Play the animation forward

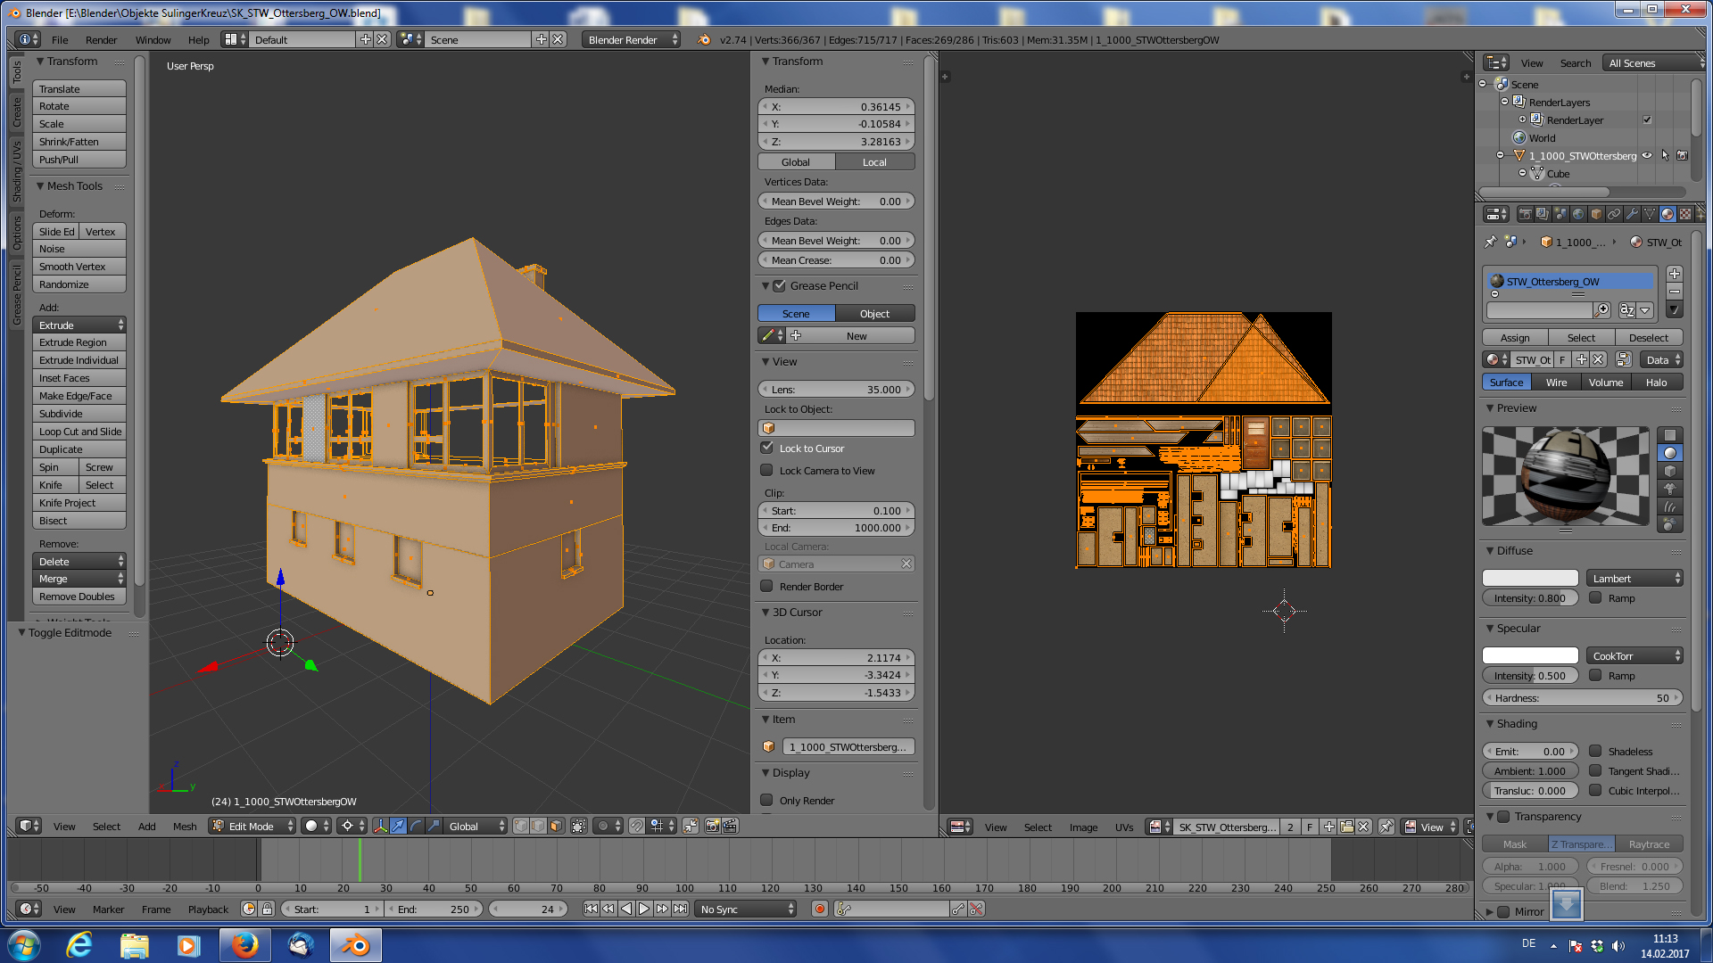point(644,909)
